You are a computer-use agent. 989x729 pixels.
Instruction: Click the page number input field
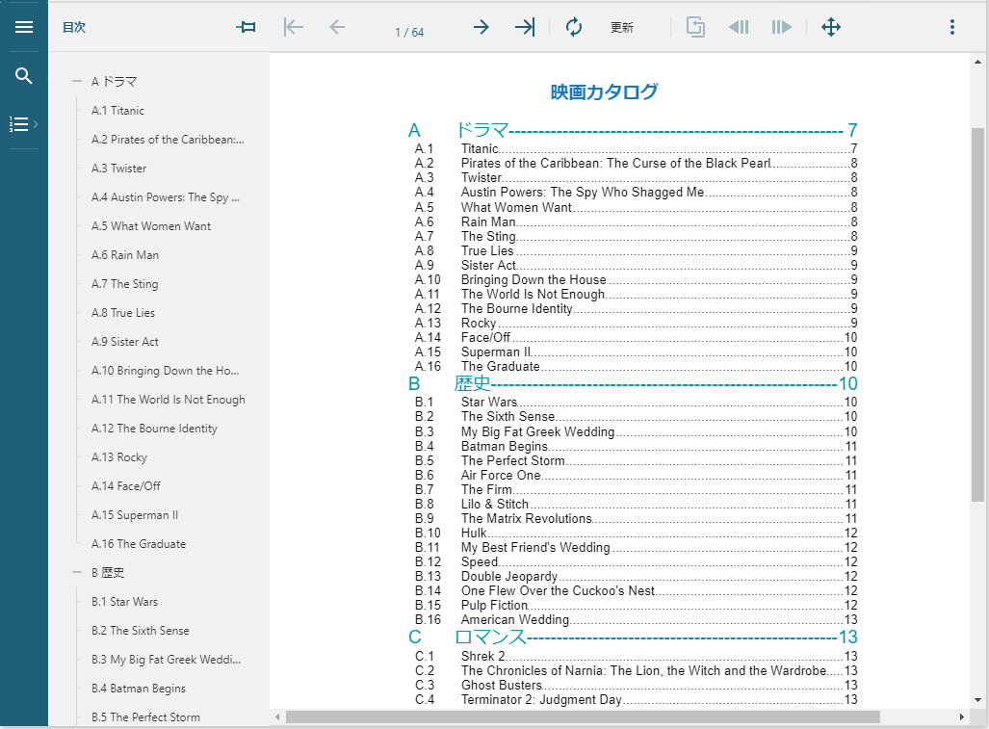point(409,32)
